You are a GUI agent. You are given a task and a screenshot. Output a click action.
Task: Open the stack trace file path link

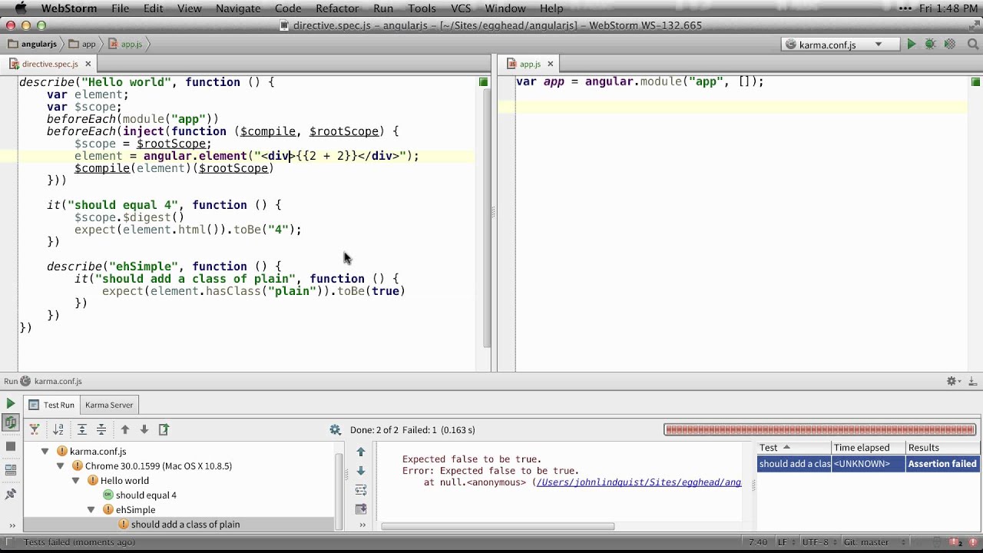[639, 482]
